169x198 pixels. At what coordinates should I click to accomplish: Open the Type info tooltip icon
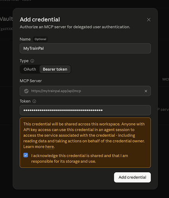click(32, 61)
